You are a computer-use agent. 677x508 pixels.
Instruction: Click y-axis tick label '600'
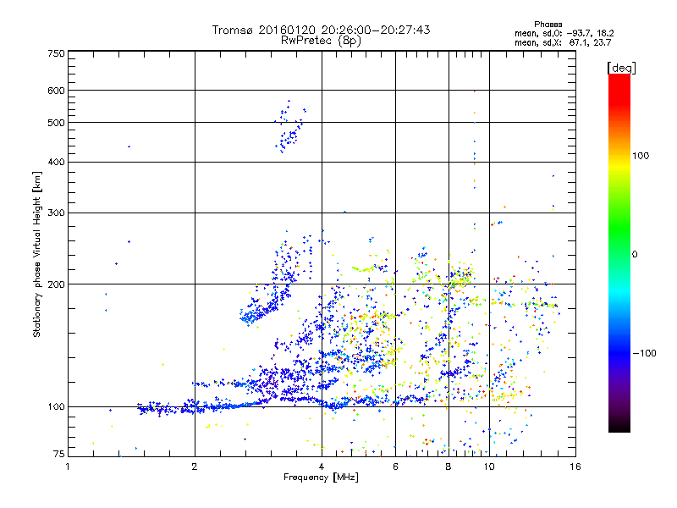pos(57,91)
